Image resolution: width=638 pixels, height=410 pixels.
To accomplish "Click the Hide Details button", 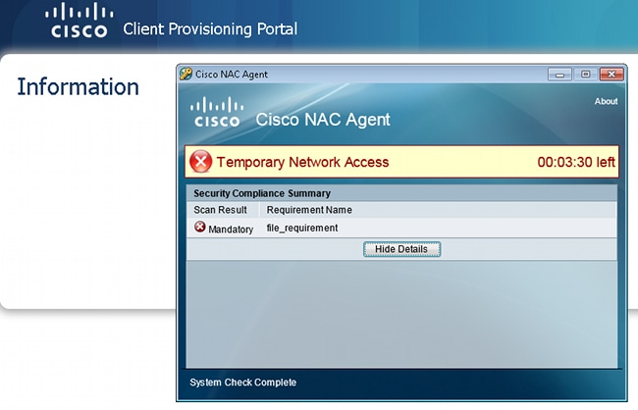I will [x=401, y=249].
